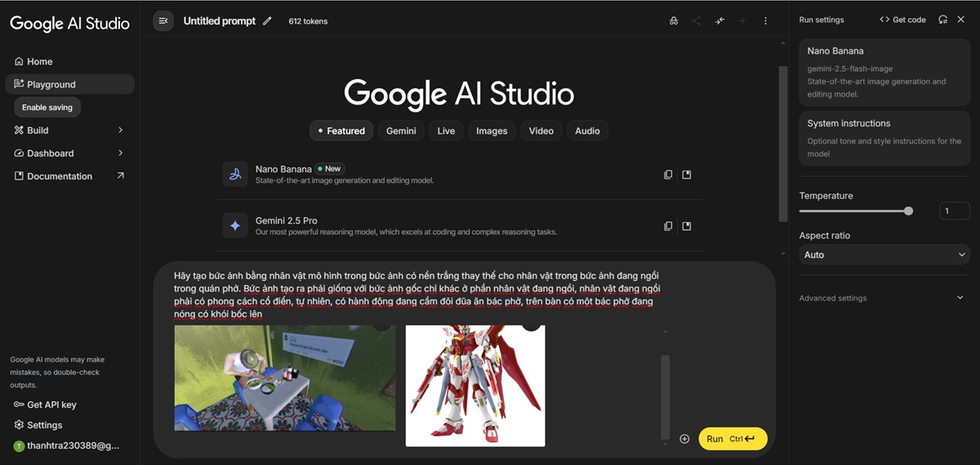The height and width of the screenshot is (465, 980).
Task: Click the Enable saving button
Action: click(47, 107)
